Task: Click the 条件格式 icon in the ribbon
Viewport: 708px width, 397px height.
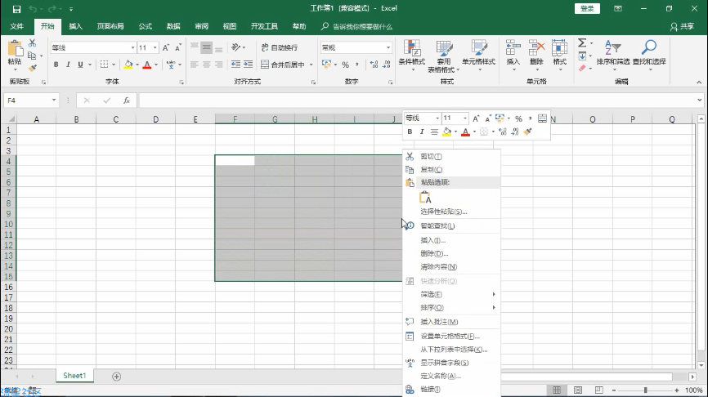Action: [411, 48]
